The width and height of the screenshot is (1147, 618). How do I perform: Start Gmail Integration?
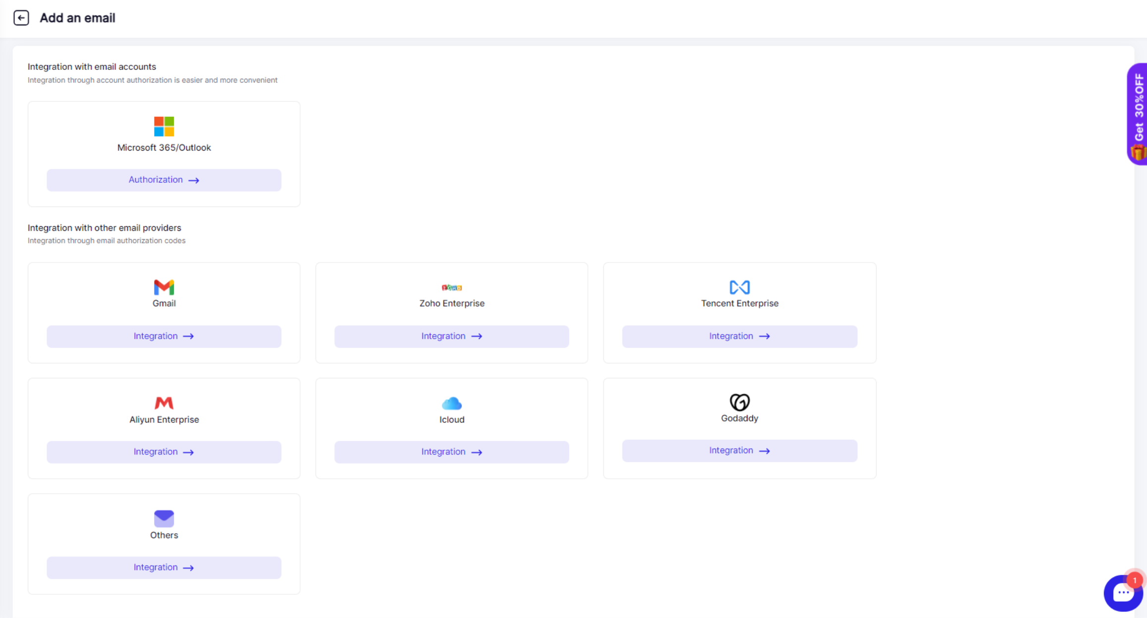click(164, 336)
